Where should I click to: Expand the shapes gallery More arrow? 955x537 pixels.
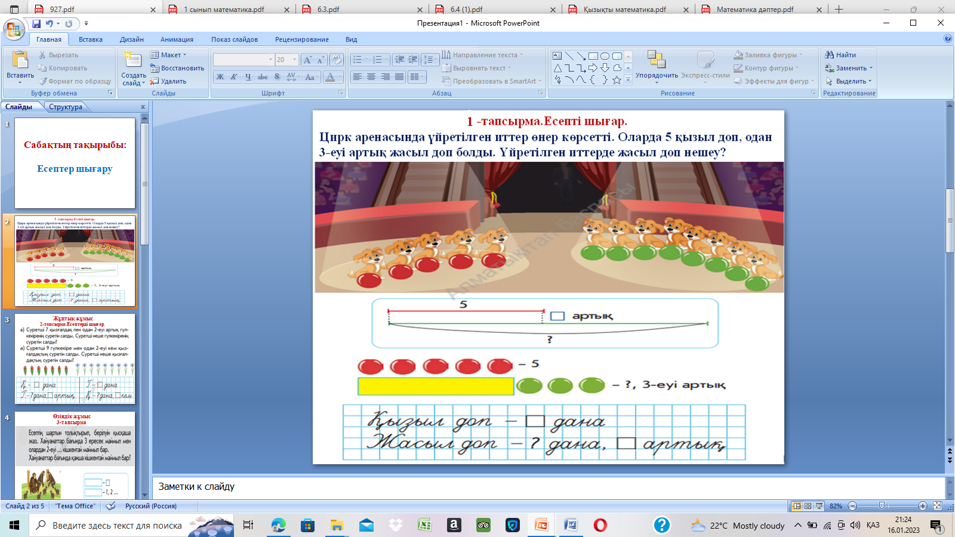pos(628,81)
